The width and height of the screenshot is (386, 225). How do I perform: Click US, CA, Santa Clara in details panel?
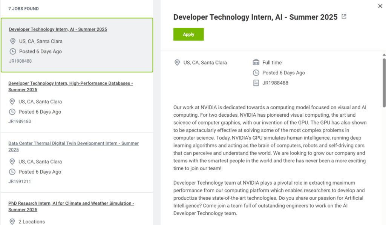click(x=205, y=63)
